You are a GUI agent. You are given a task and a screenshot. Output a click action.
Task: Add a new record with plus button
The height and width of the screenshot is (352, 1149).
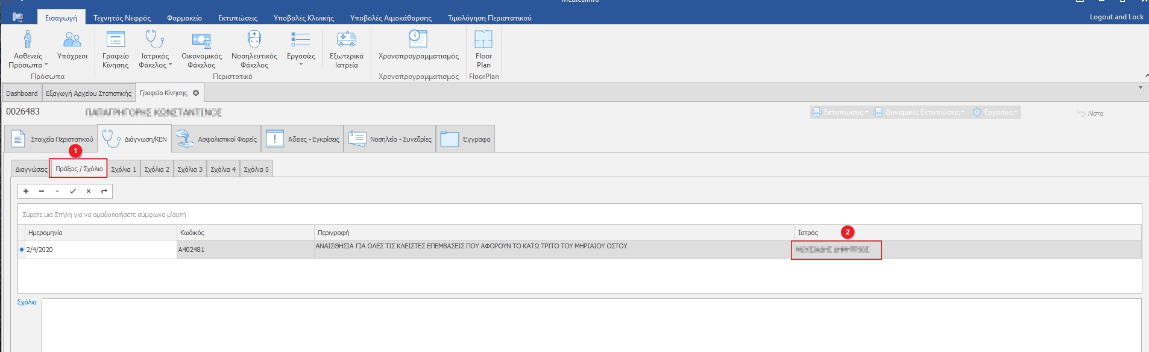pos(26,191)
